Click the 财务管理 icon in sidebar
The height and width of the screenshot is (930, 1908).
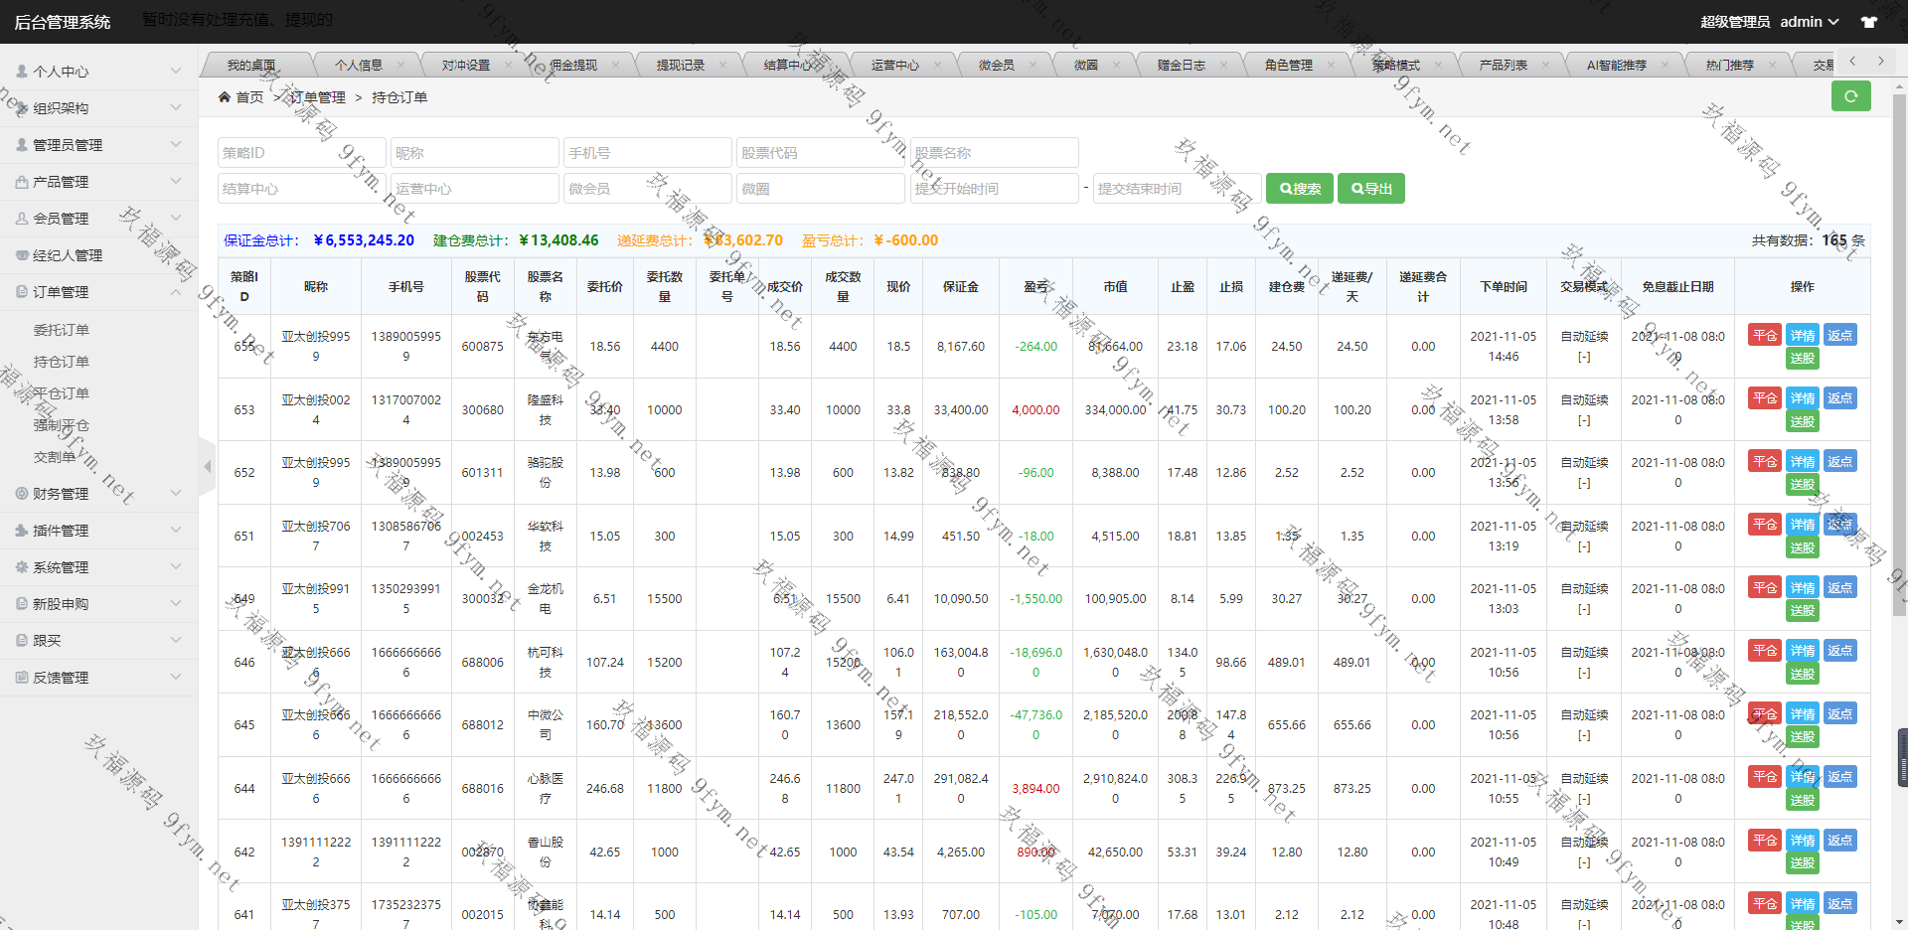[x=22, y=494]
